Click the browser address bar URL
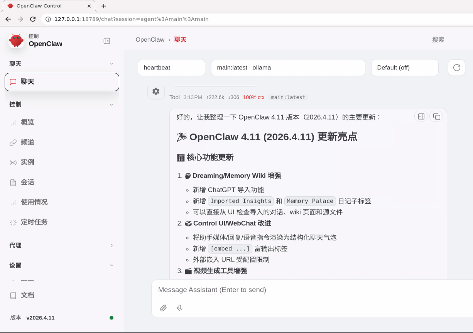This screenshot has height=333, width=473. (131, 19)
